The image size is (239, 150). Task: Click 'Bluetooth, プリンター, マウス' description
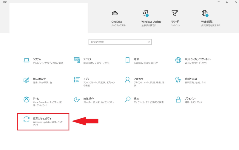[x=96, y=63]
